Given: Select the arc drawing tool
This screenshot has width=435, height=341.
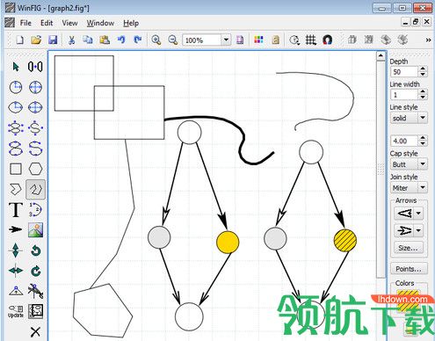Looking at the screenshot, I should tap(35, 209).
